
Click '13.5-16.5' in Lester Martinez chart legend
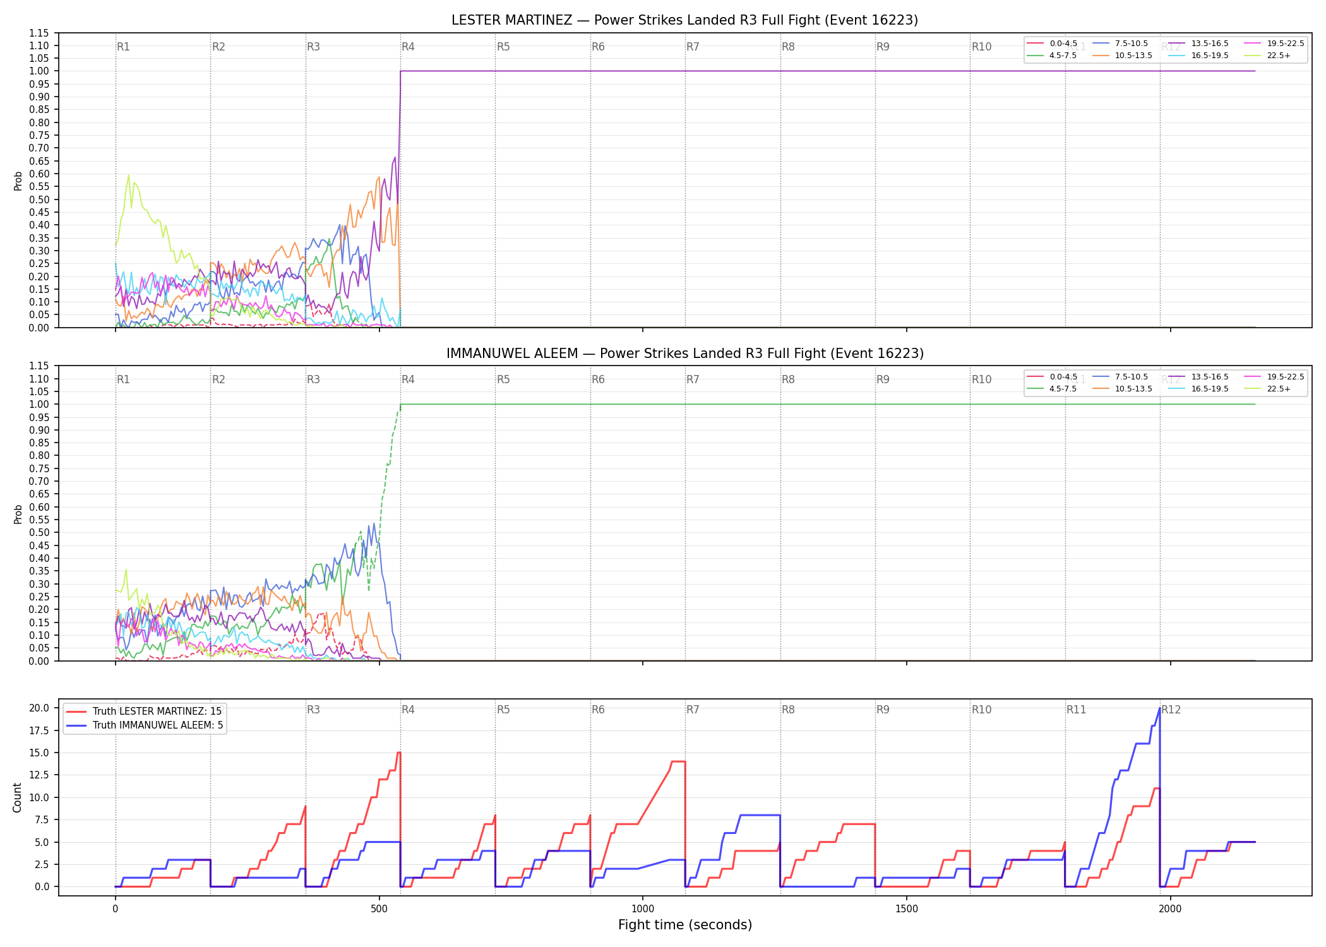tap(1210, 44)
